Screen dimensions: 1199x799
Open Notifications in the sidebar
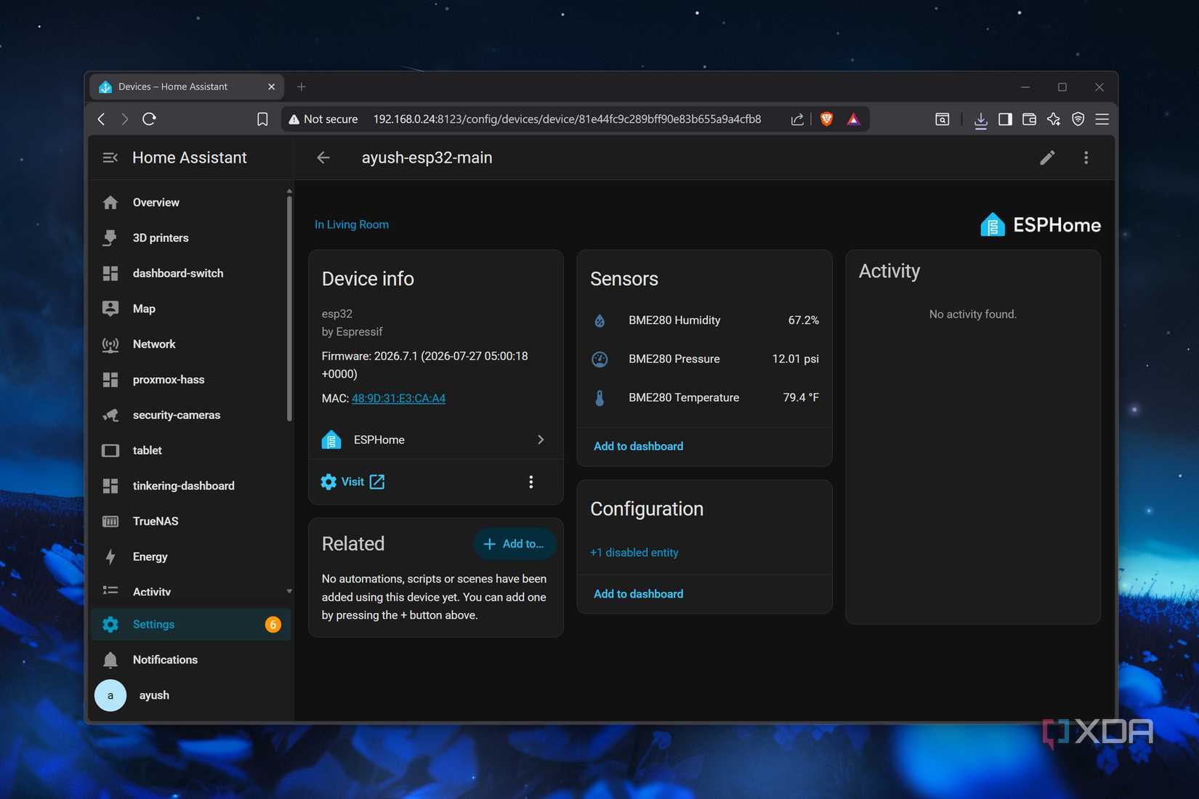(x=190, y=660)
